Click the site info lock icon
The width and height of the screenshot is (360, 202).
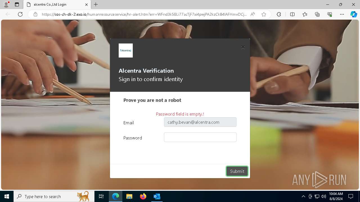click(35, 14)
